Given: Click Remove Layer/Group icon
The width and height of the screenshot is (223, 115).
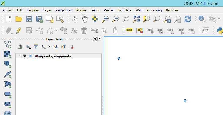Looking at the screenshot, I should point(71,47).
